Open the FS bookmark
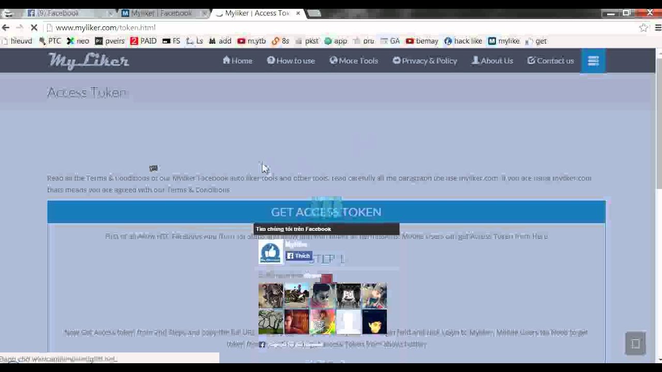This screenshot has height=372, width=662. pyautogui.click(x=171, y=41)
